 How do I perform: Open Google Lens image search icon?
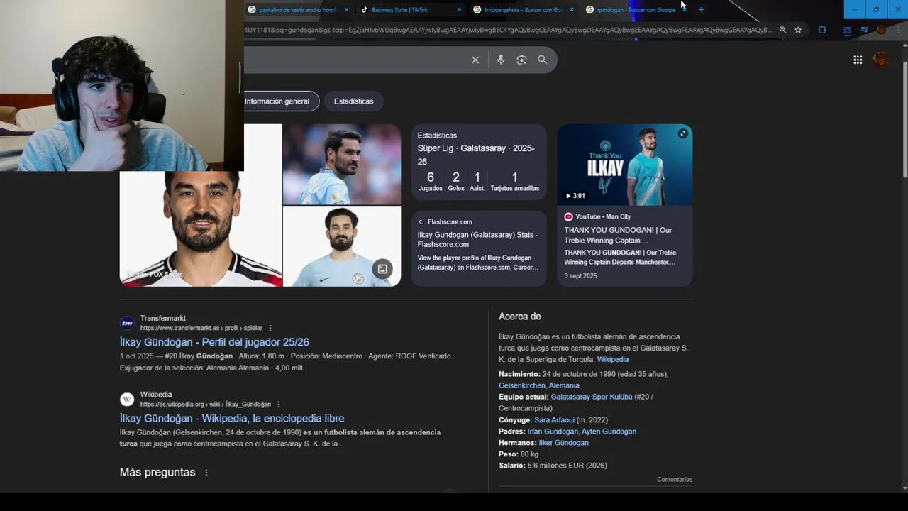click(x=521, y=60)
